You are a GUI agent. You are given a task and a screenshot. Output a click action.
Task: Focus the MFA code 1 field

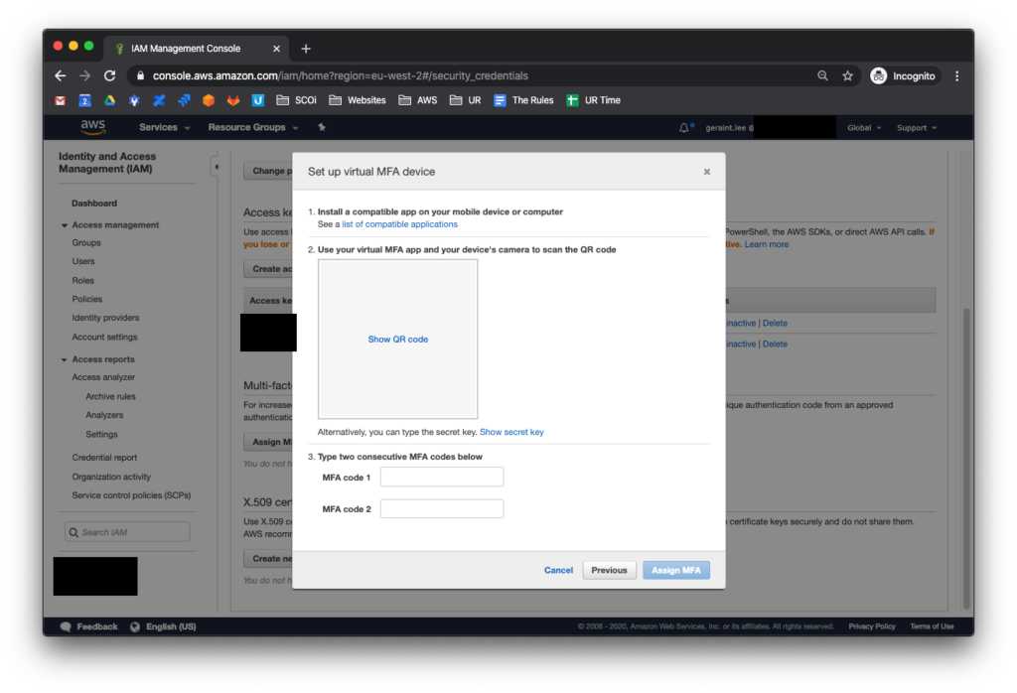442,478
